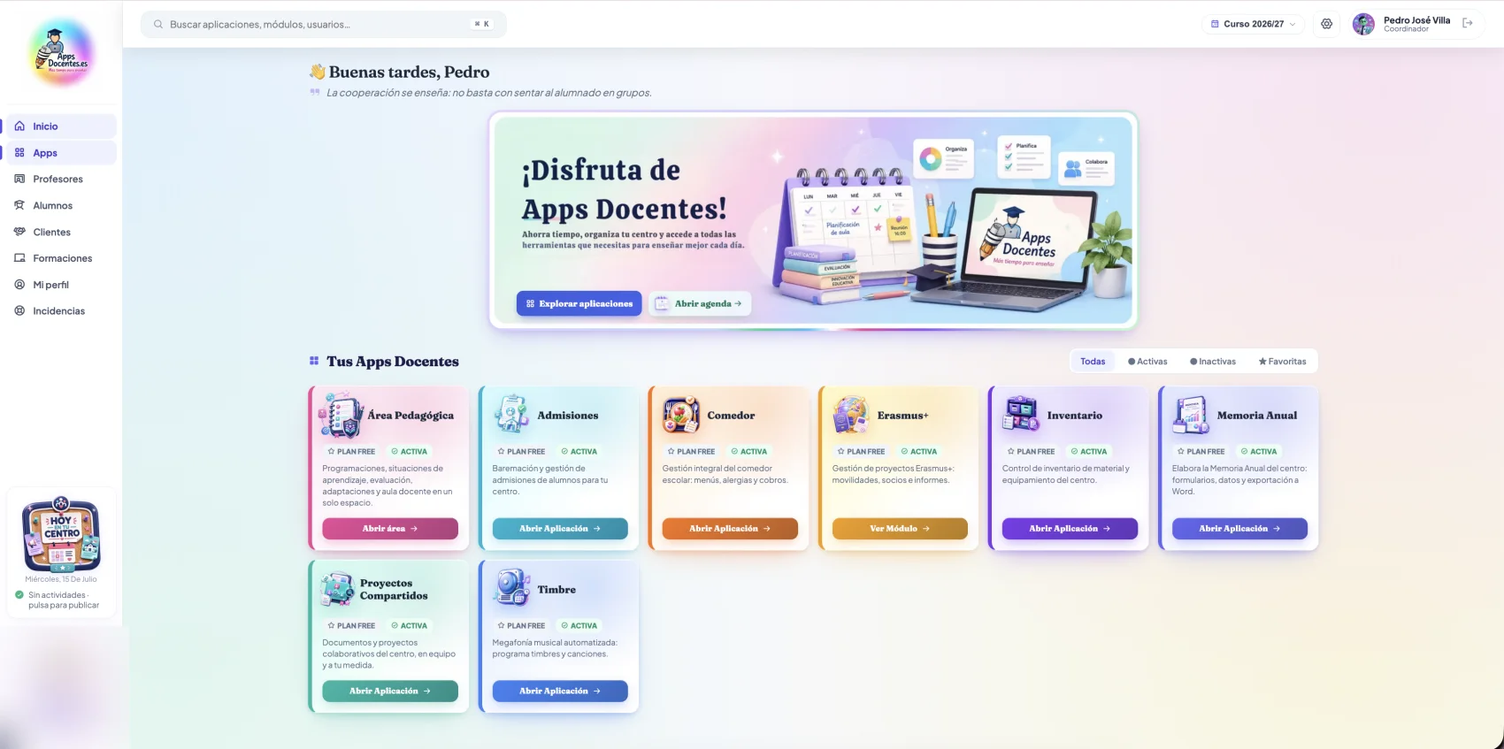The height and width of the screenshot is (749, 1504).
Task: Click the Erasmus+ app icon
Action: point(851,415)
